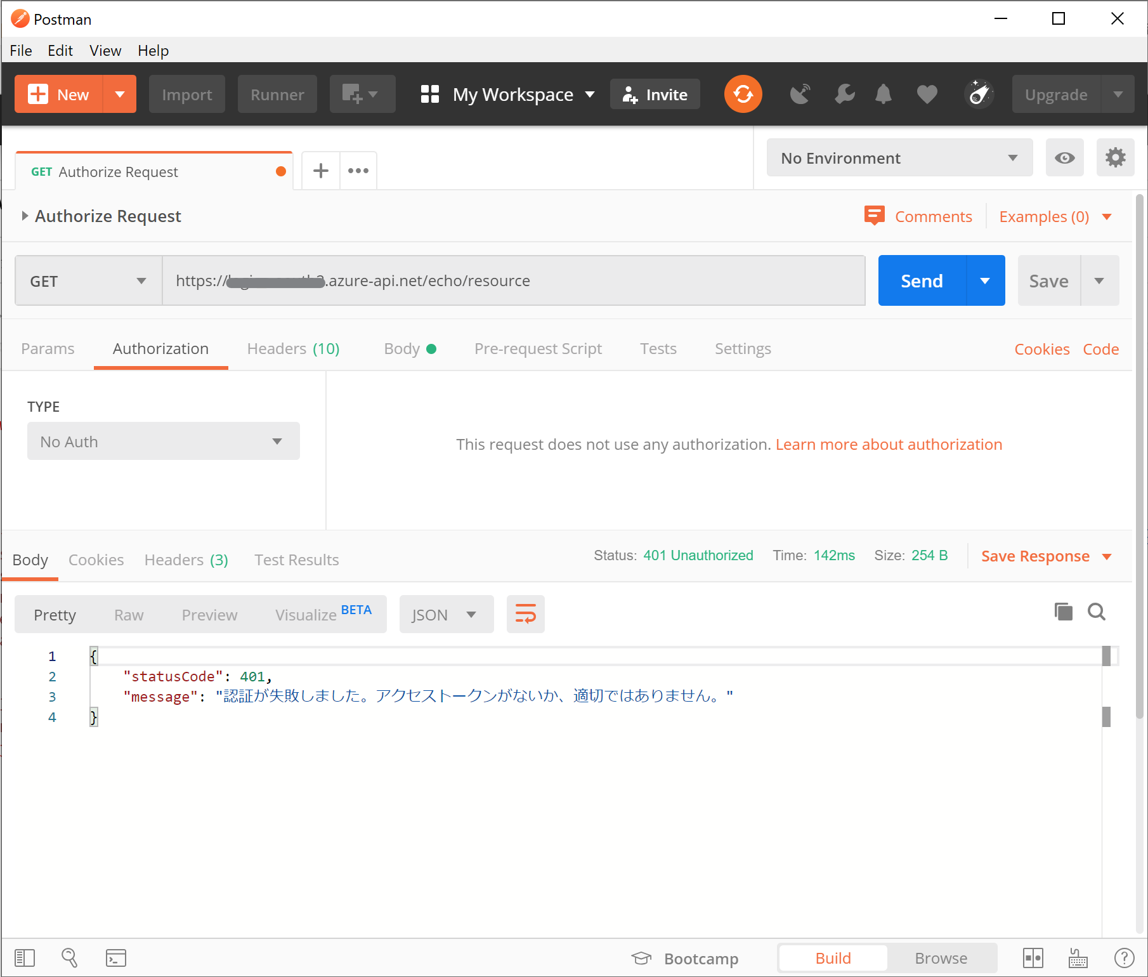Toggle the sidebar panel icon
The image size is (1148, 977).
(x=25, y=958)
